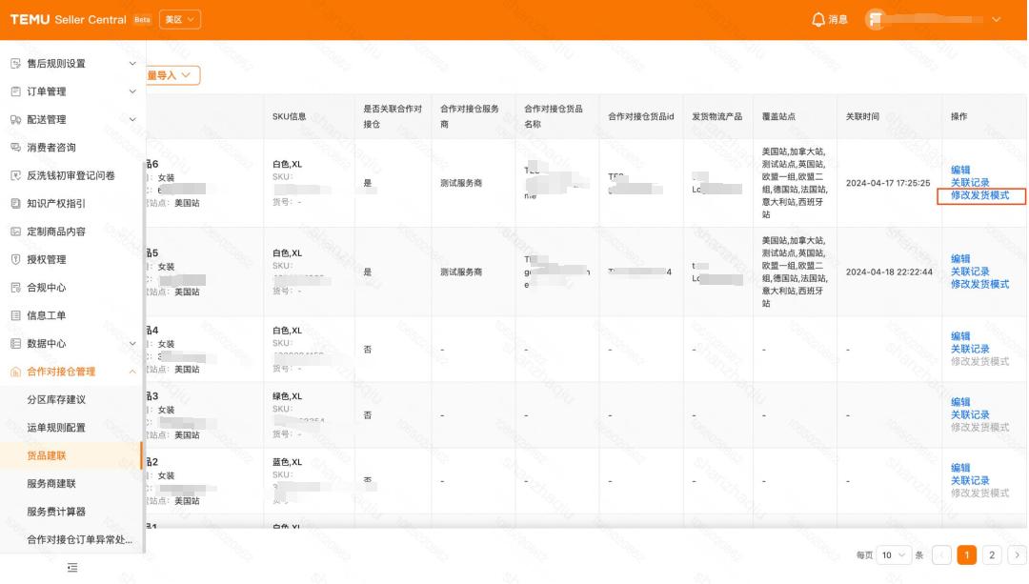Click 修改发货模式 for the 2024-04-18 row
Viewport: 1029px width, 584px height.
pyautogui.click(x=979, y=284)
